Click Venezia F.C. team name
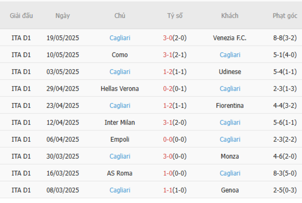This screenshot has height=203, width=302. (x=230, y=38)
